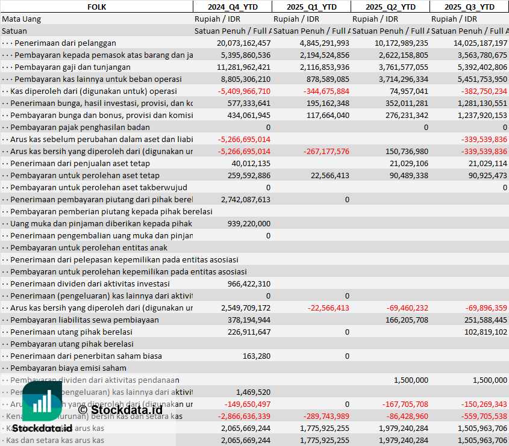This screenshot has width=509, height=446.
Task: Select the 2025_Q1_YTD column header
Action: click(311, 7)
